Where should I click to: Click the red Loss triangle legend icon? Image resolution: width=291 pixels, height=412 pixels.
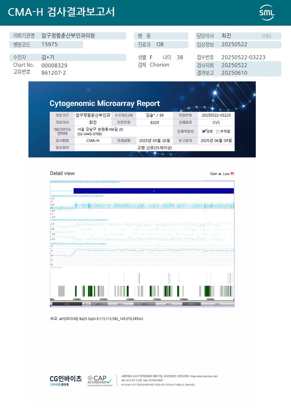(232, 174)
